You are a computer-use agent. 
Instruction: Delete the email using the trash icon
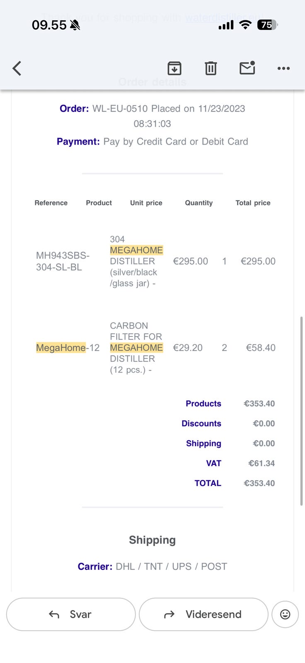coord(211,68)
